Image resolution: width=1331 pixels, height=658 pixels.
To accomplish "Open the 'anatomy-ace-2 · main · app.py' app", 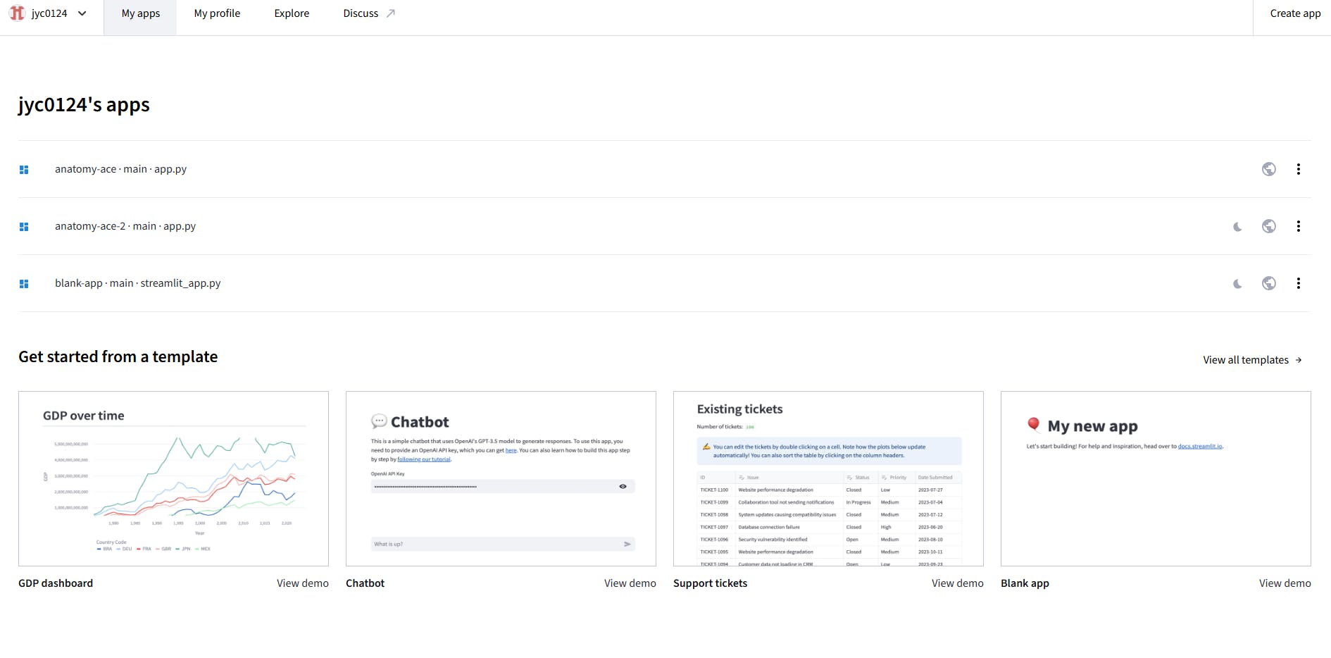I will 125,226.
